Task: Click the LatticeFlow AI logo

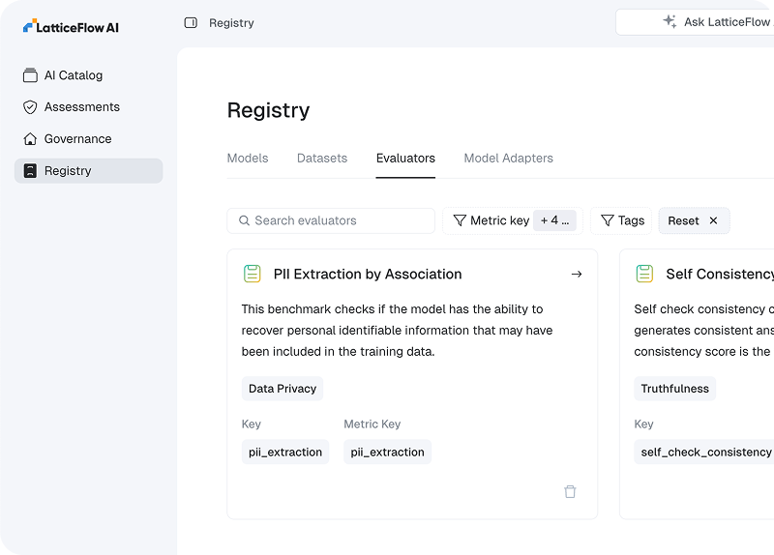Action: click(71, 26)
